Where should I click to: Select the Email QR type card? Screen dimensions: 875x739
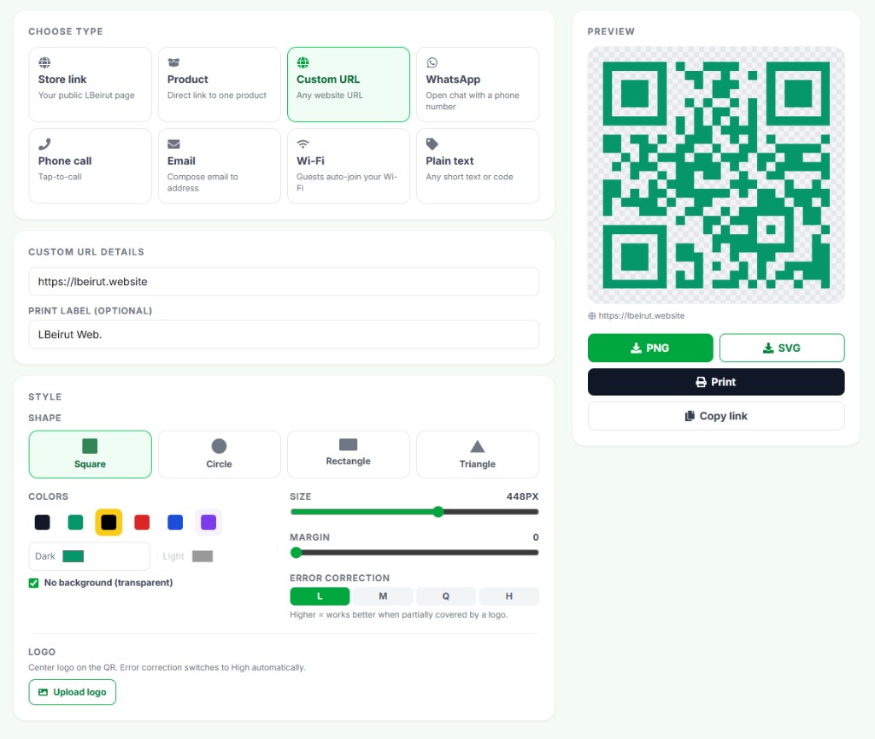[x=220, y=167]
